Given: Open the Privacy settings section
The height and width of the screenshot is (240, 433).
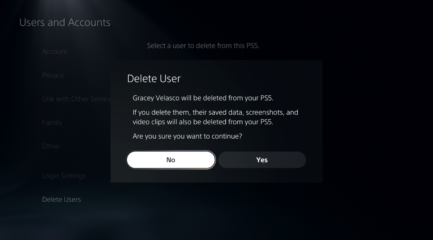Looking at the screenshot, I should point(53,75).
